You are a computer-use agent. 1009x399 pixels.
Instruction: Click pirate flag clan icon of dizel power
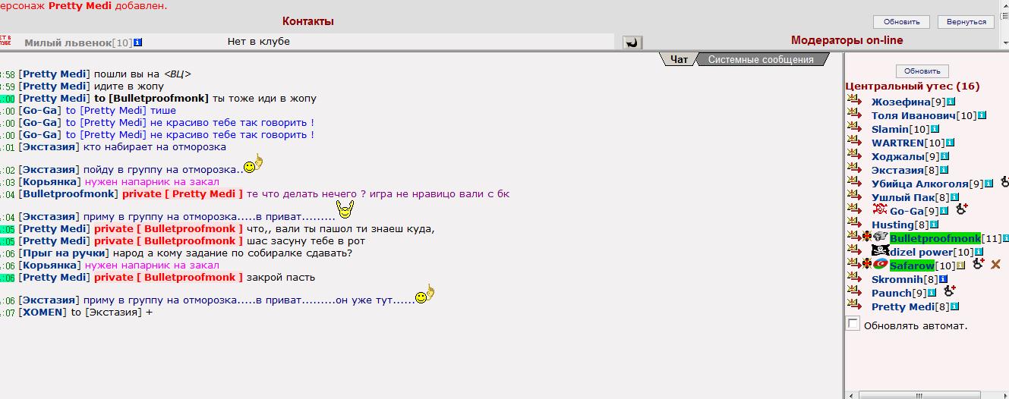pyautogui.click(x=881, y=251)
